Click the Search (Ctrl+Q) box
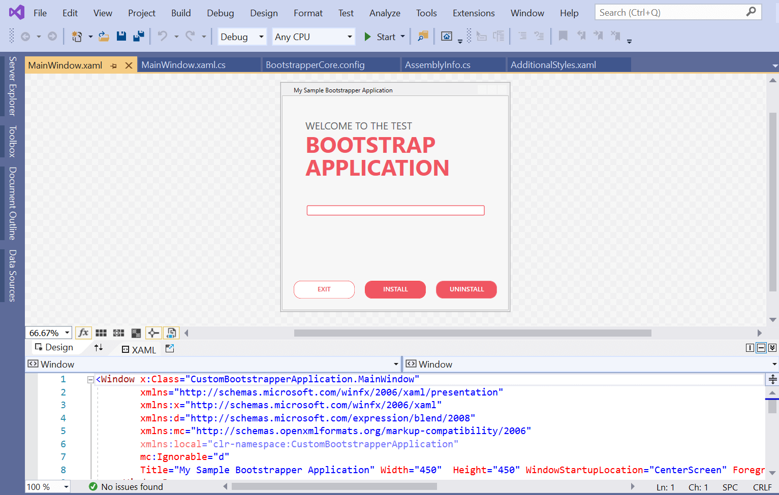The image size is (779, 495). coord(671,13)
